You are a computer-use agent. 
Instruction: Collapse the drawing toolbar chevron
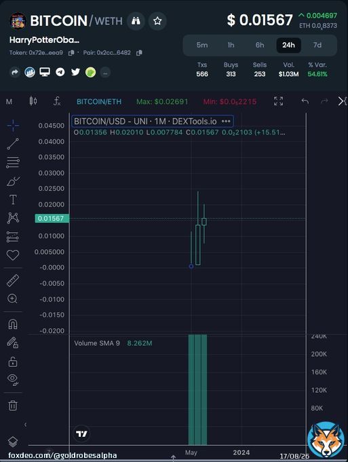coord(26,425)
